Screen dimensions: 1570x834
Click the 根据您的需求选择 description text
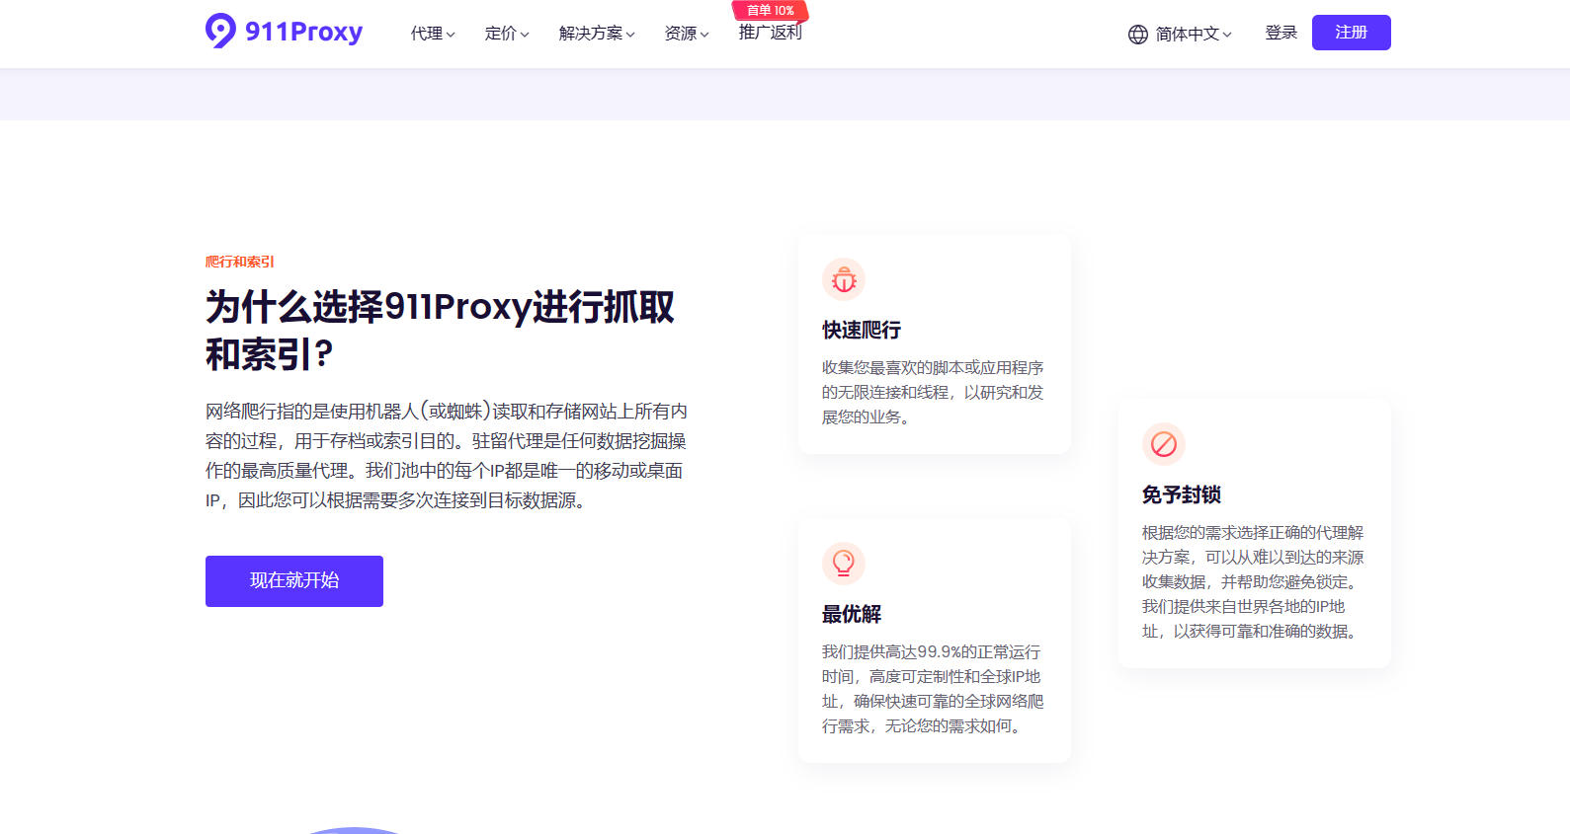1253,581
